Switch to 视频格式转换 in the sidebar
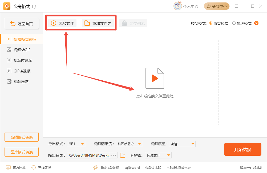This screenshot has height=173, width=267. (x=22, y=39)
